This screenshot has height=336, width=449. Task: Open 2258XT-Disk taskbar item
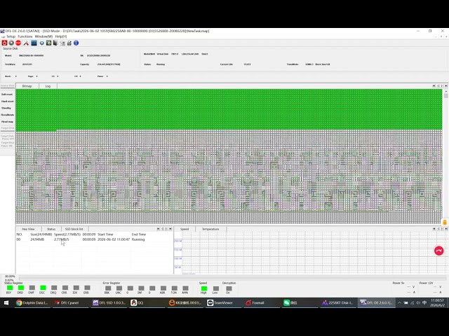point(338,303)
